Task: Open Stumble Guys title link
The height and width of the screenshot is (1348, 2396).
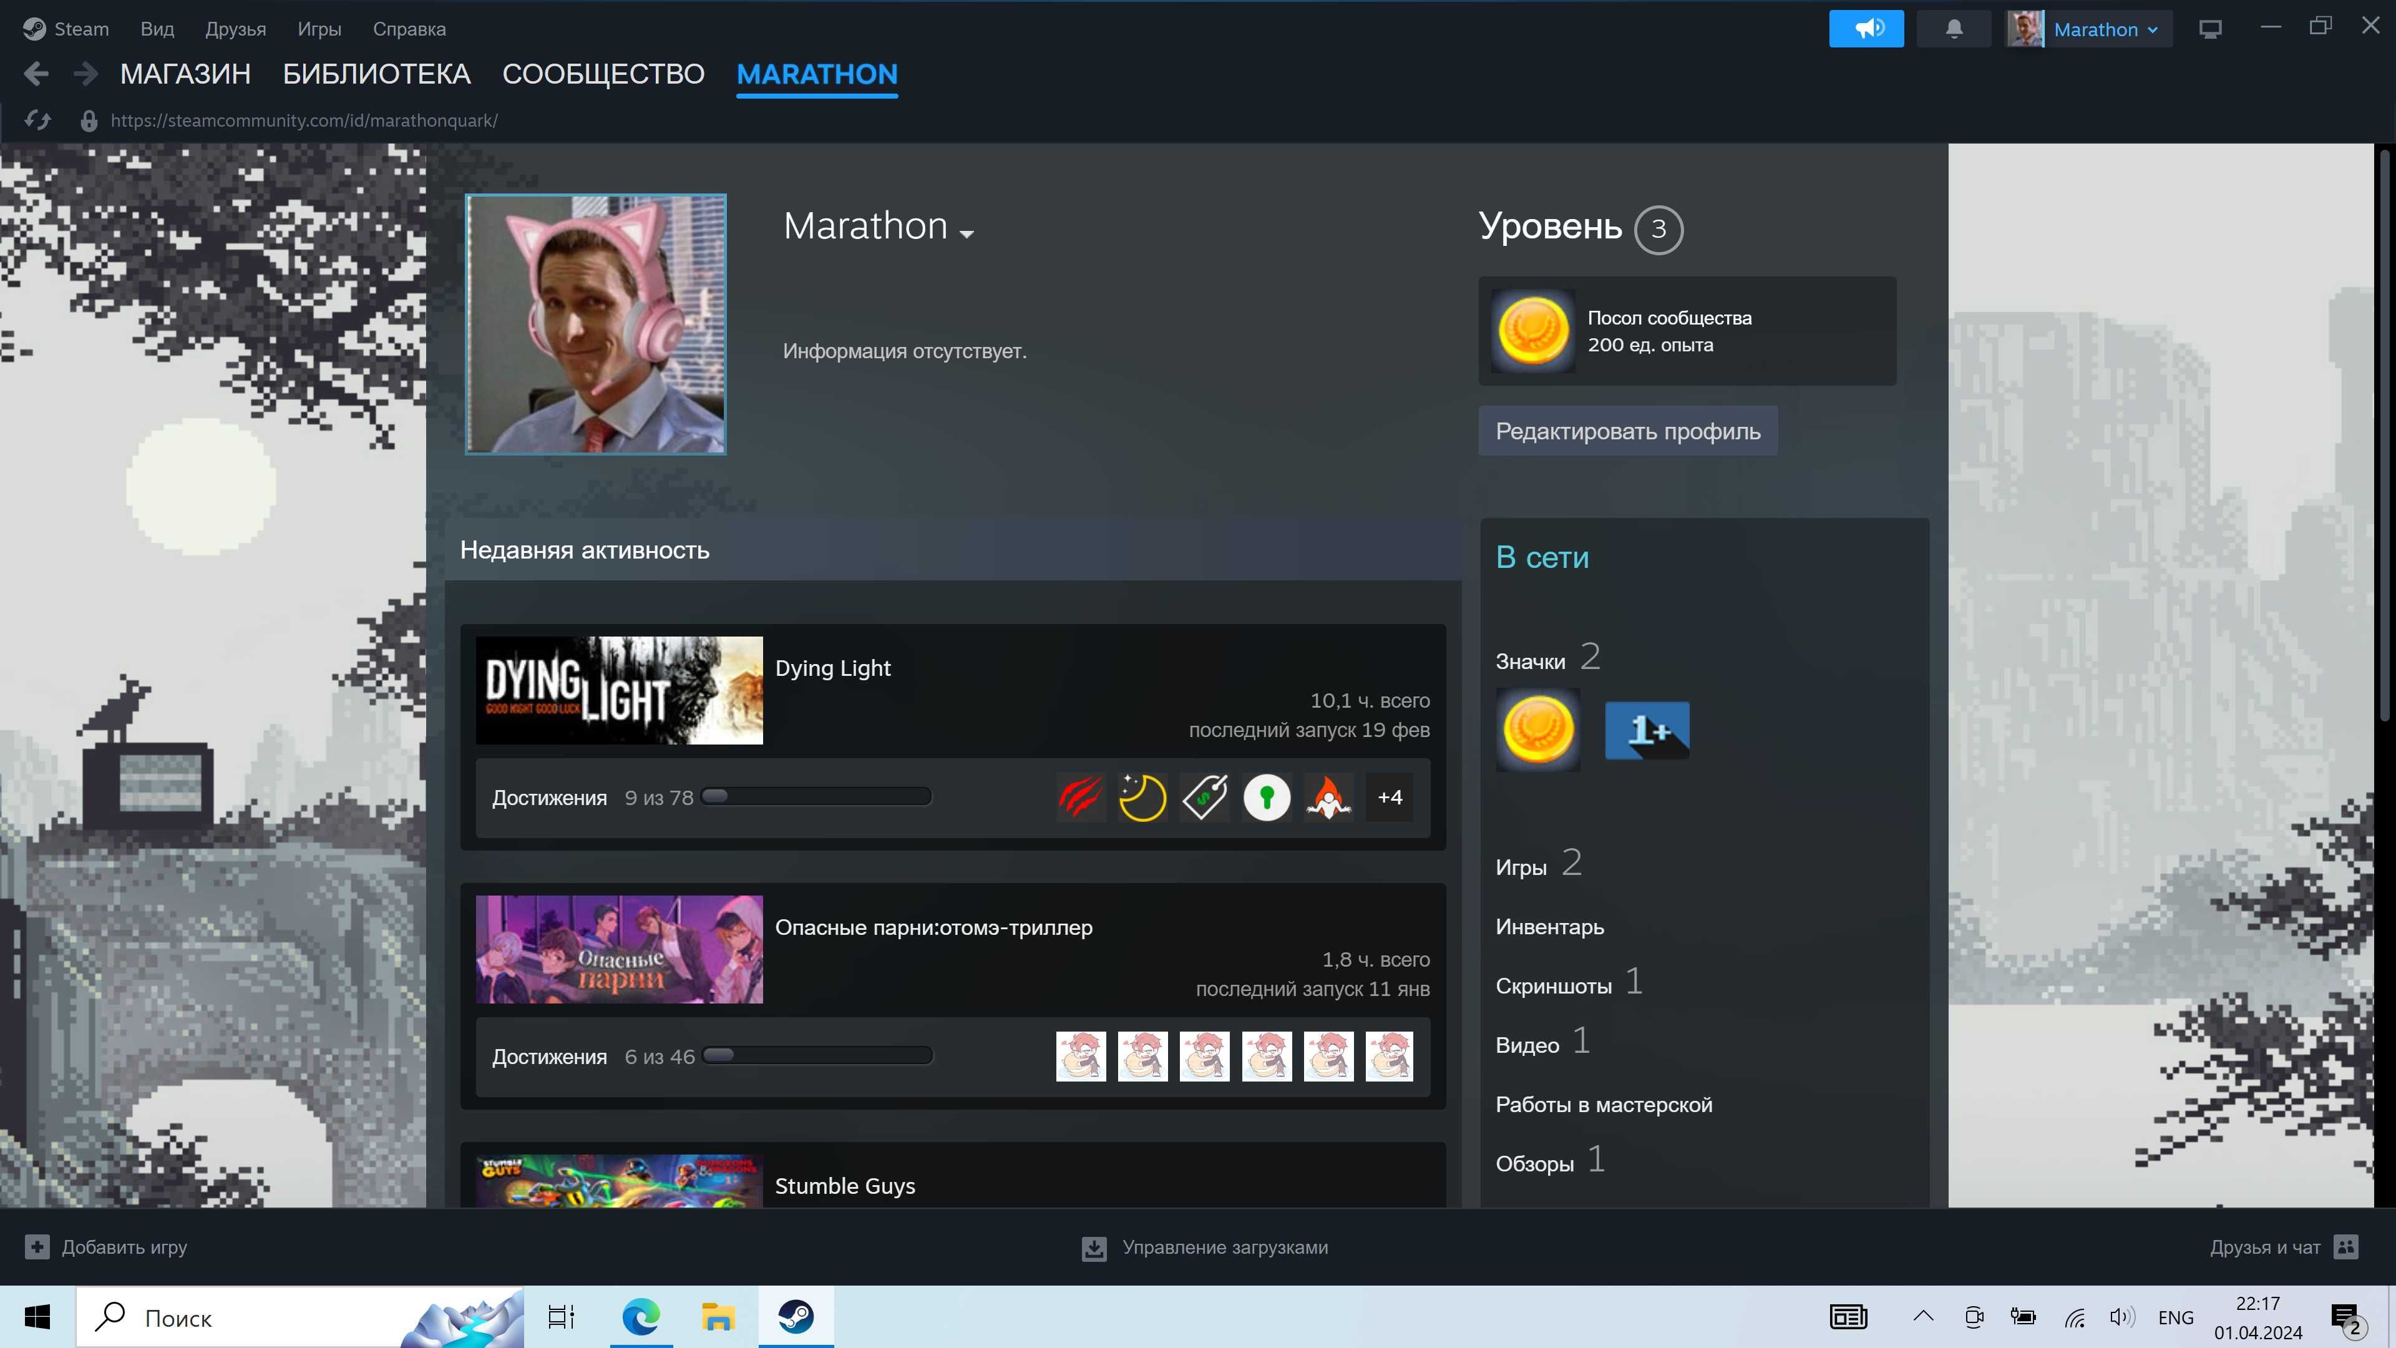Action: pos(845,1186)
